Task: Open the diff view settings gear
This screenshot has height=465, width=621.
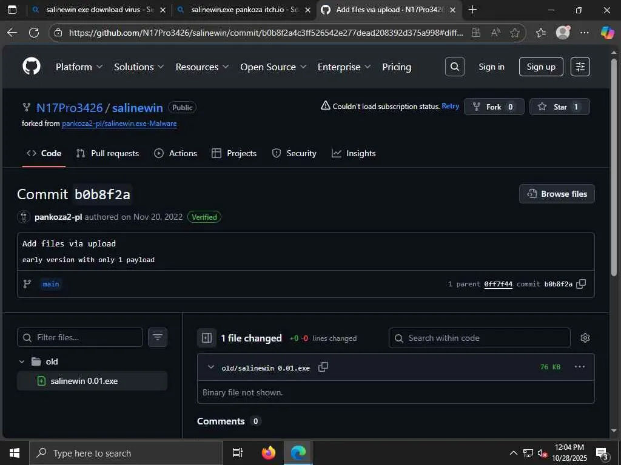Action: pos(585,338)
